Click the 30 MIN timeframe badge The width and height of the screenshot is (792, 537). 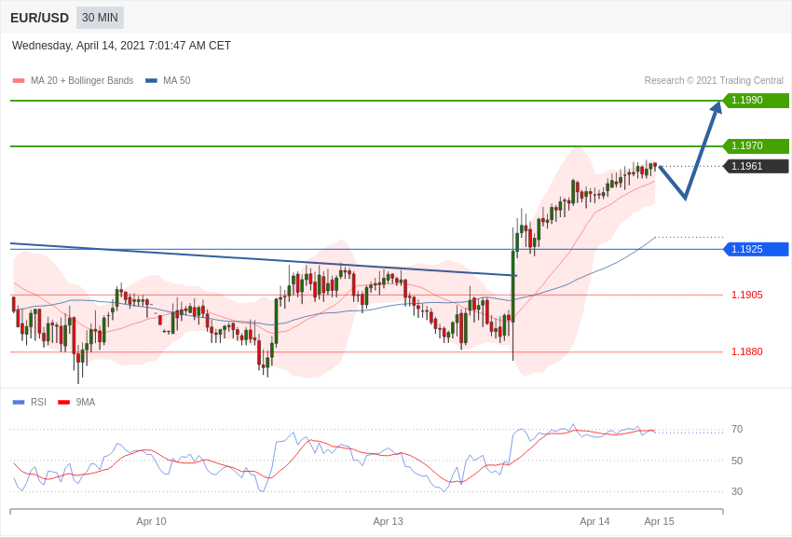click(x=100, y=18)
